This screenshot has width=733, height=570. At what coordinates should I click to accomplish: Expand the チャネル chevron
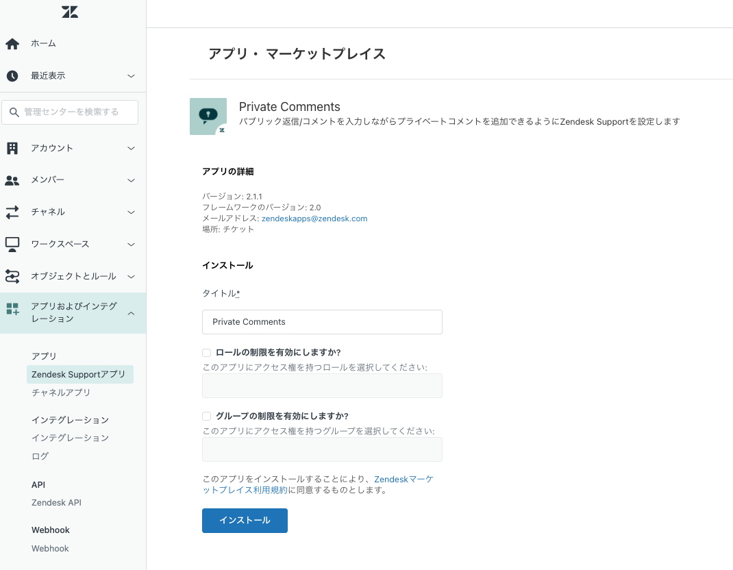(132, 212)
